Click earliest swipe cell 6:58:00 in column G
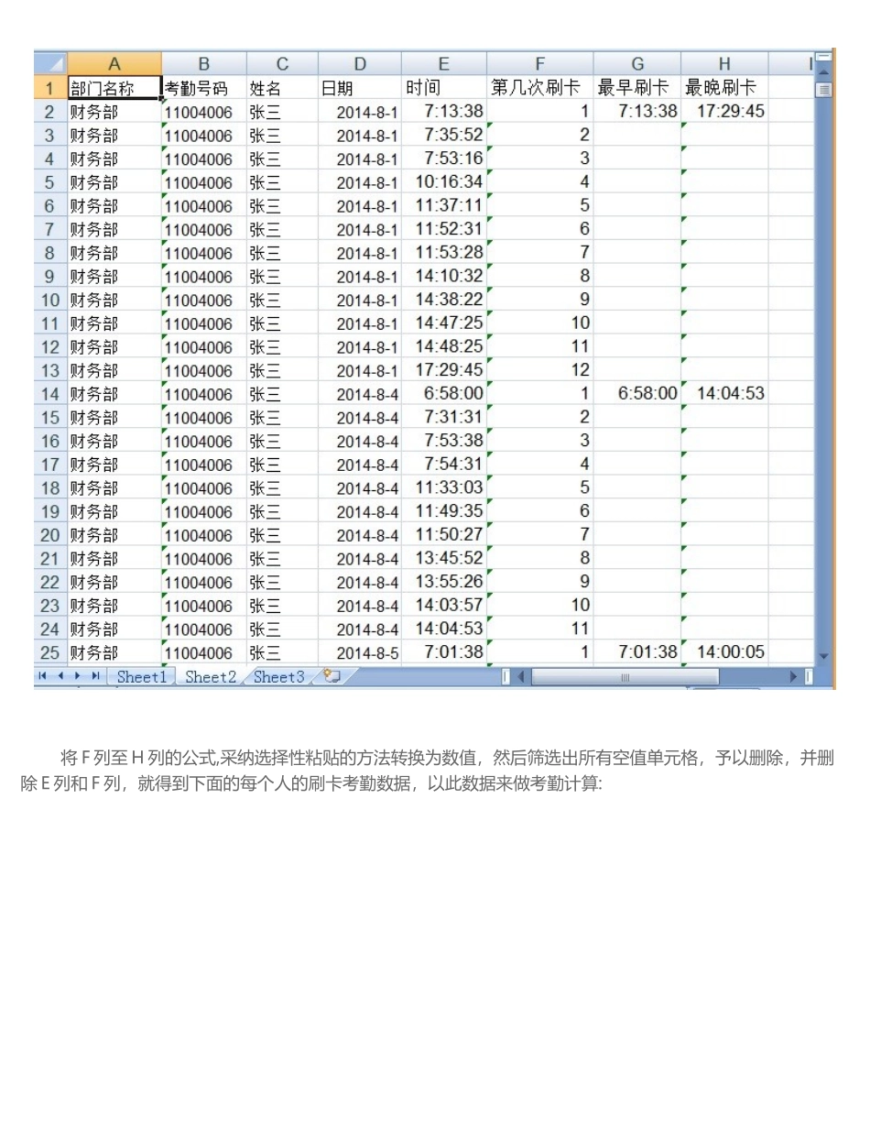This screenshot has width=870, height=1127. coord(637,394)
